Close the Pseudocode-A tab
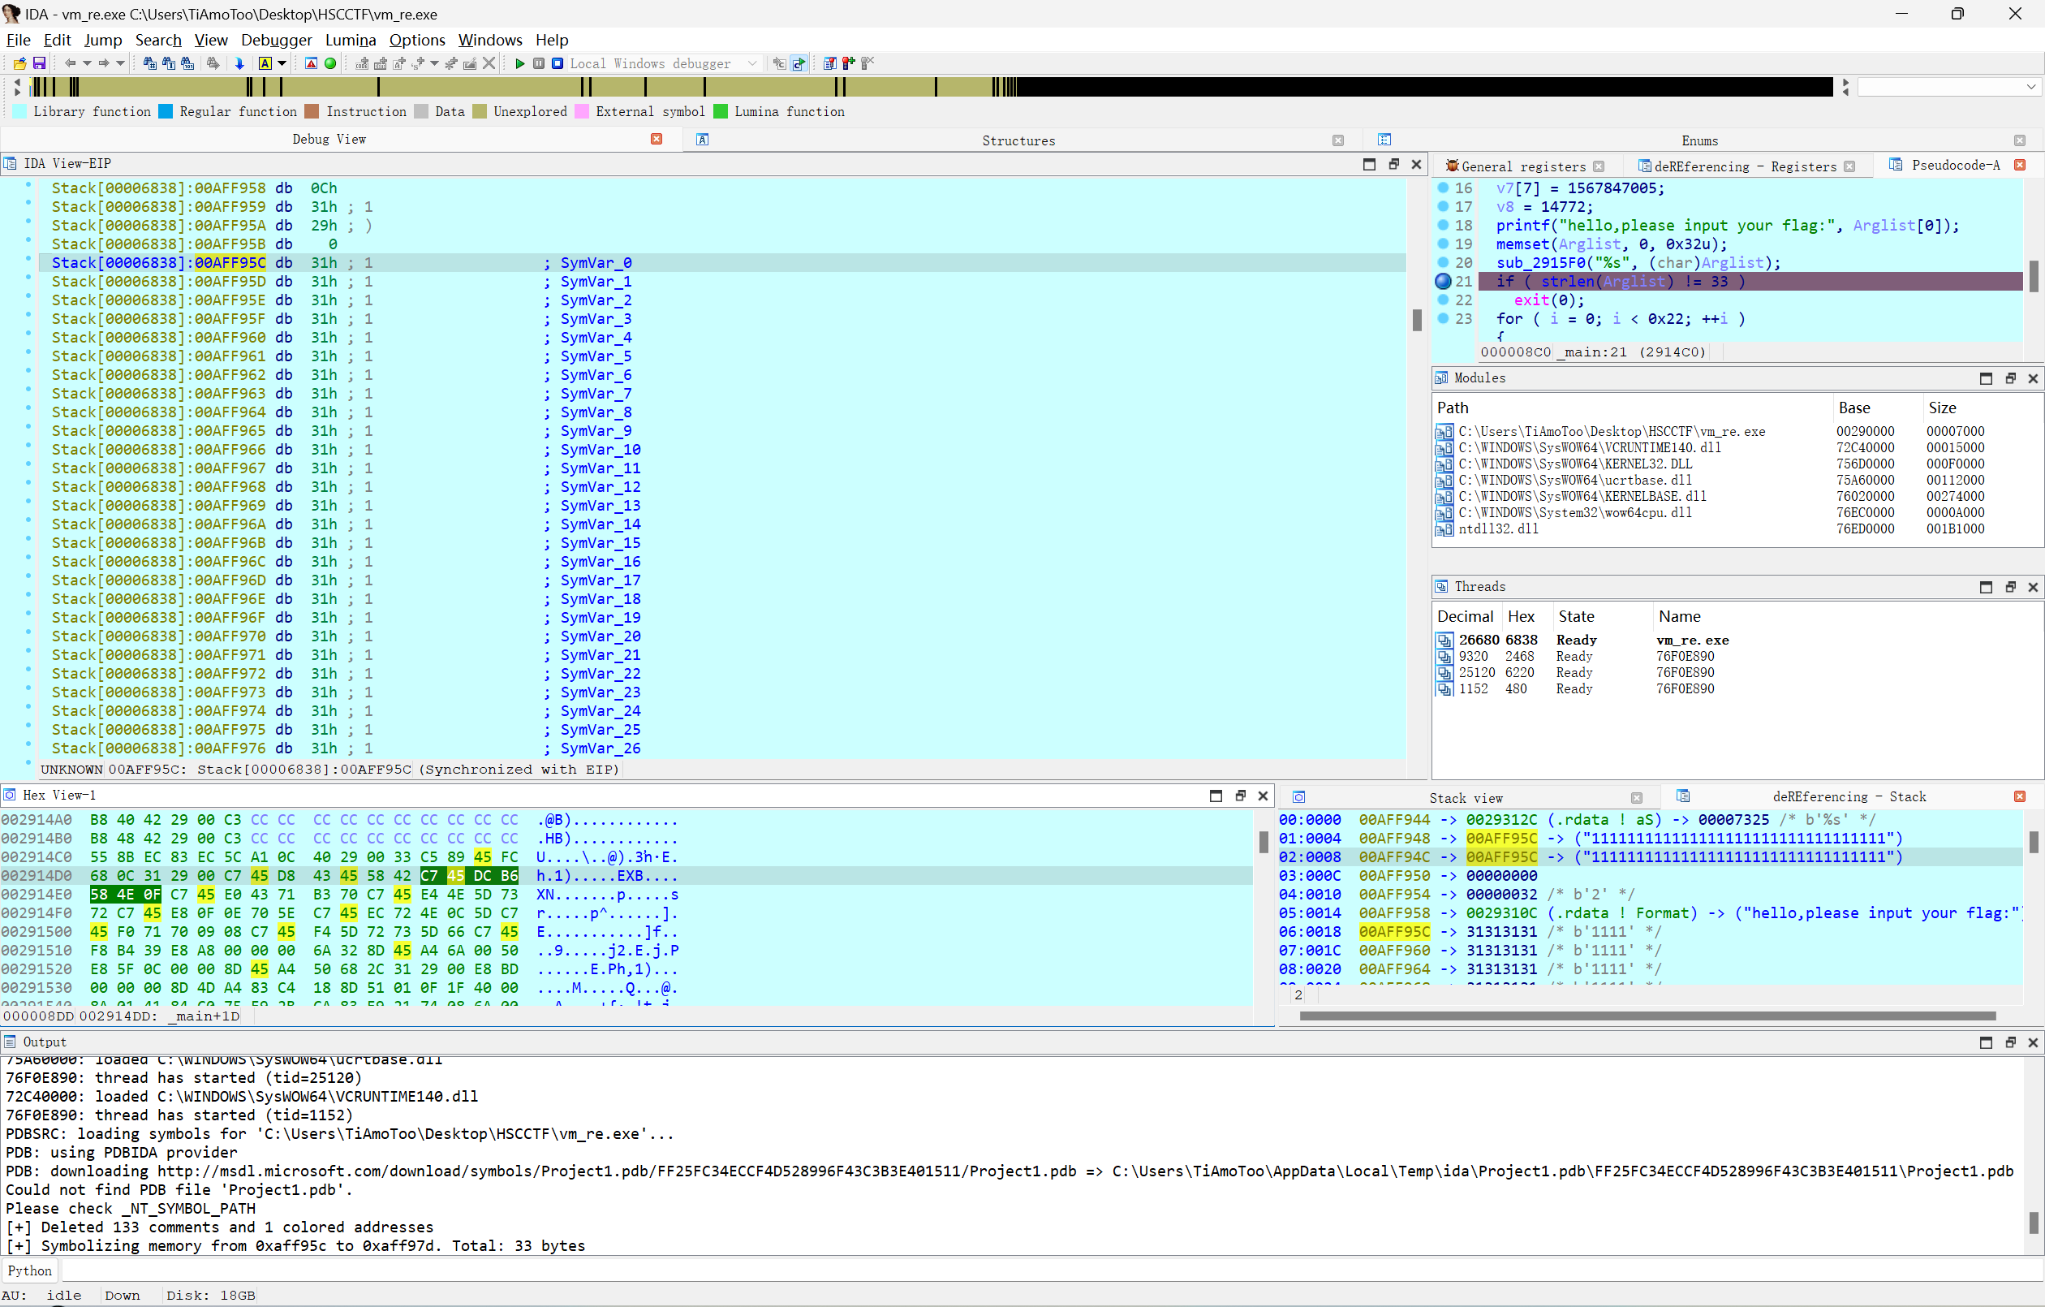Screen dimensions: 2045x1307 (x=2021, y=165)
